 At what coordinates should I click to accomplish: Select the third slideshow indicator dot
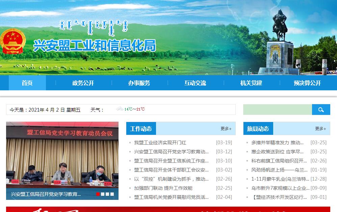(107, 194)
